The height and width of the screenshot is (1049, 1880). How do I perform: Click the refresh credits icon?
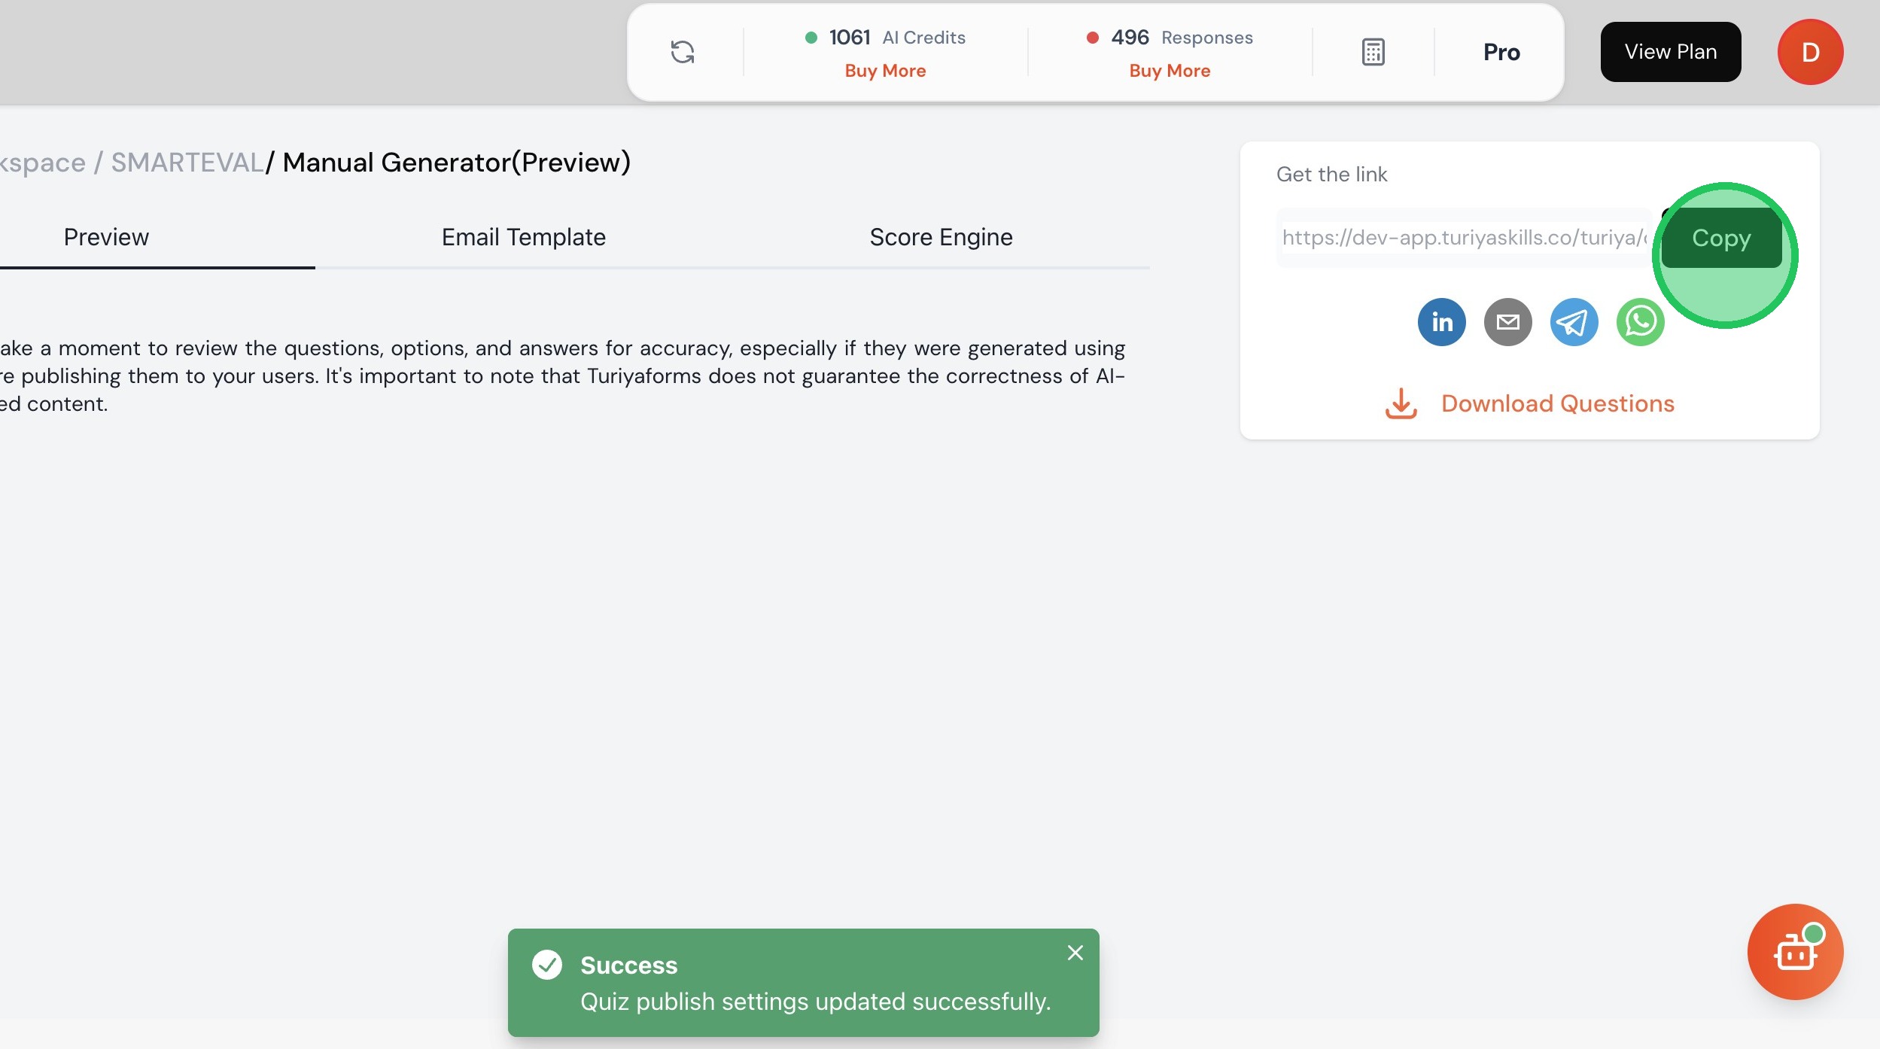(683, 52)
